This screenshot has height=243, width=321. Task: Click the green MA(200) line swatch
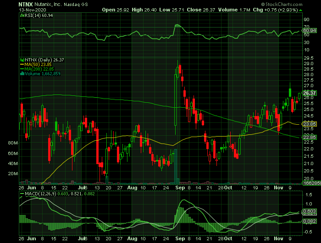point(22,69)
